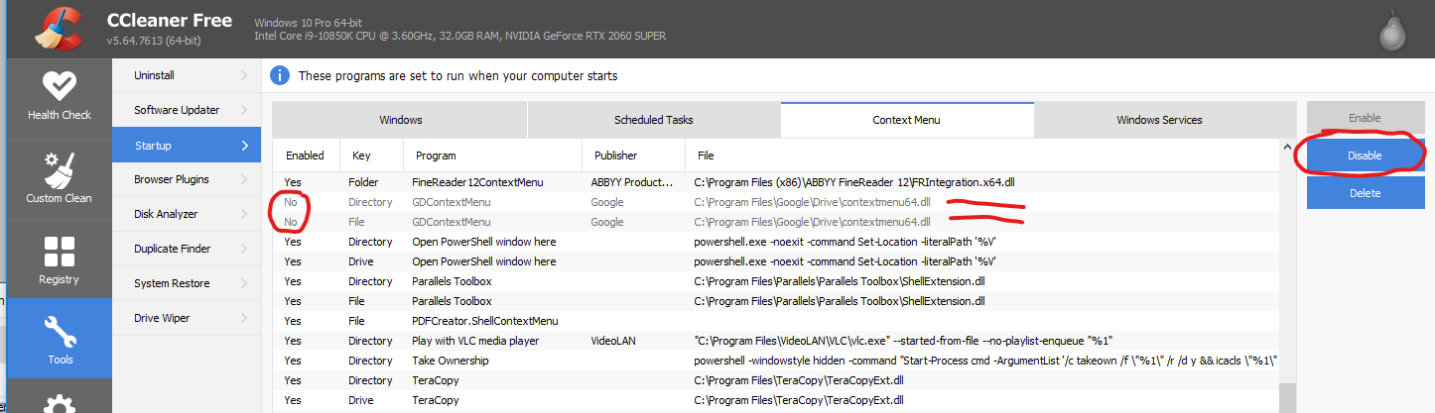Sort by the File column header
Viewport: 1435px width, 413px height.
tap(981, 155)
